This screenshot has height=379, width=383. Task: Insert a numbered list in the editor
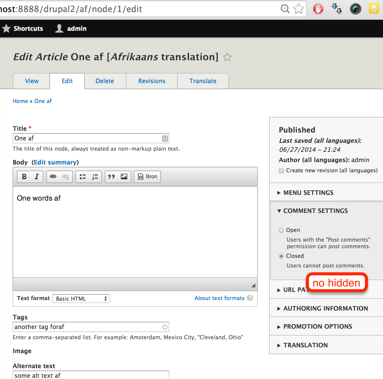pyautogui.click(x=95, y=177)
